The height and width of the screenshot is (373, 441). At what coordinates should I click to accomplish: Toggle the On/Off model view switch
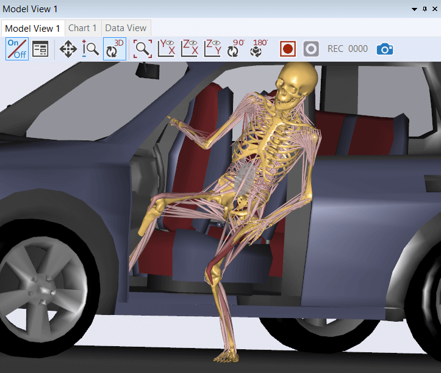click(17, 49)
